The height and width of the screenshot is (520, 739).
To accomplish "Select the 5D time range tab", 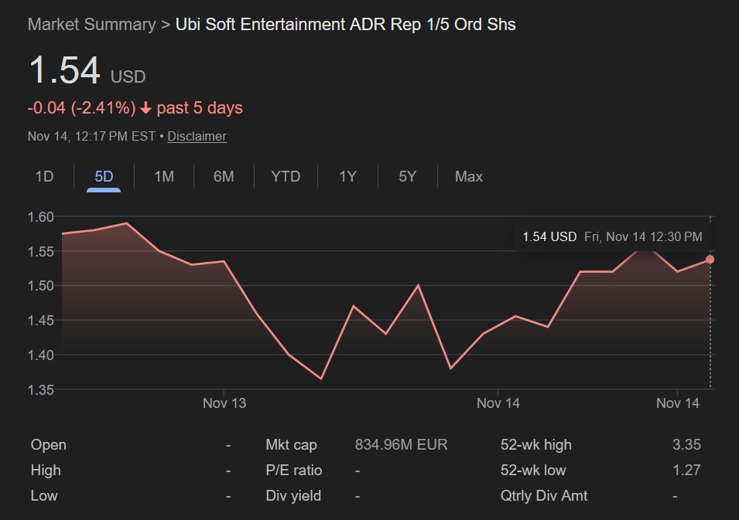I will pyautogui.click(x=104, y=176).
